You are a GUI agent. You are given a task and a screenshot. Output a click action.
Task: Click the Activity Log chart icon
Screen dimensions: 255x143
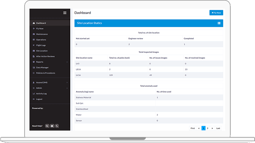(x=34, y=94)
